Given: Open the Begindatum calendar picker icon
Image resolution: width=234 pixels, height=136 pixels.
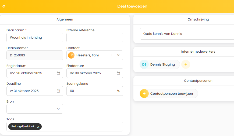Looking at the screenshot, I should [58, 73].
